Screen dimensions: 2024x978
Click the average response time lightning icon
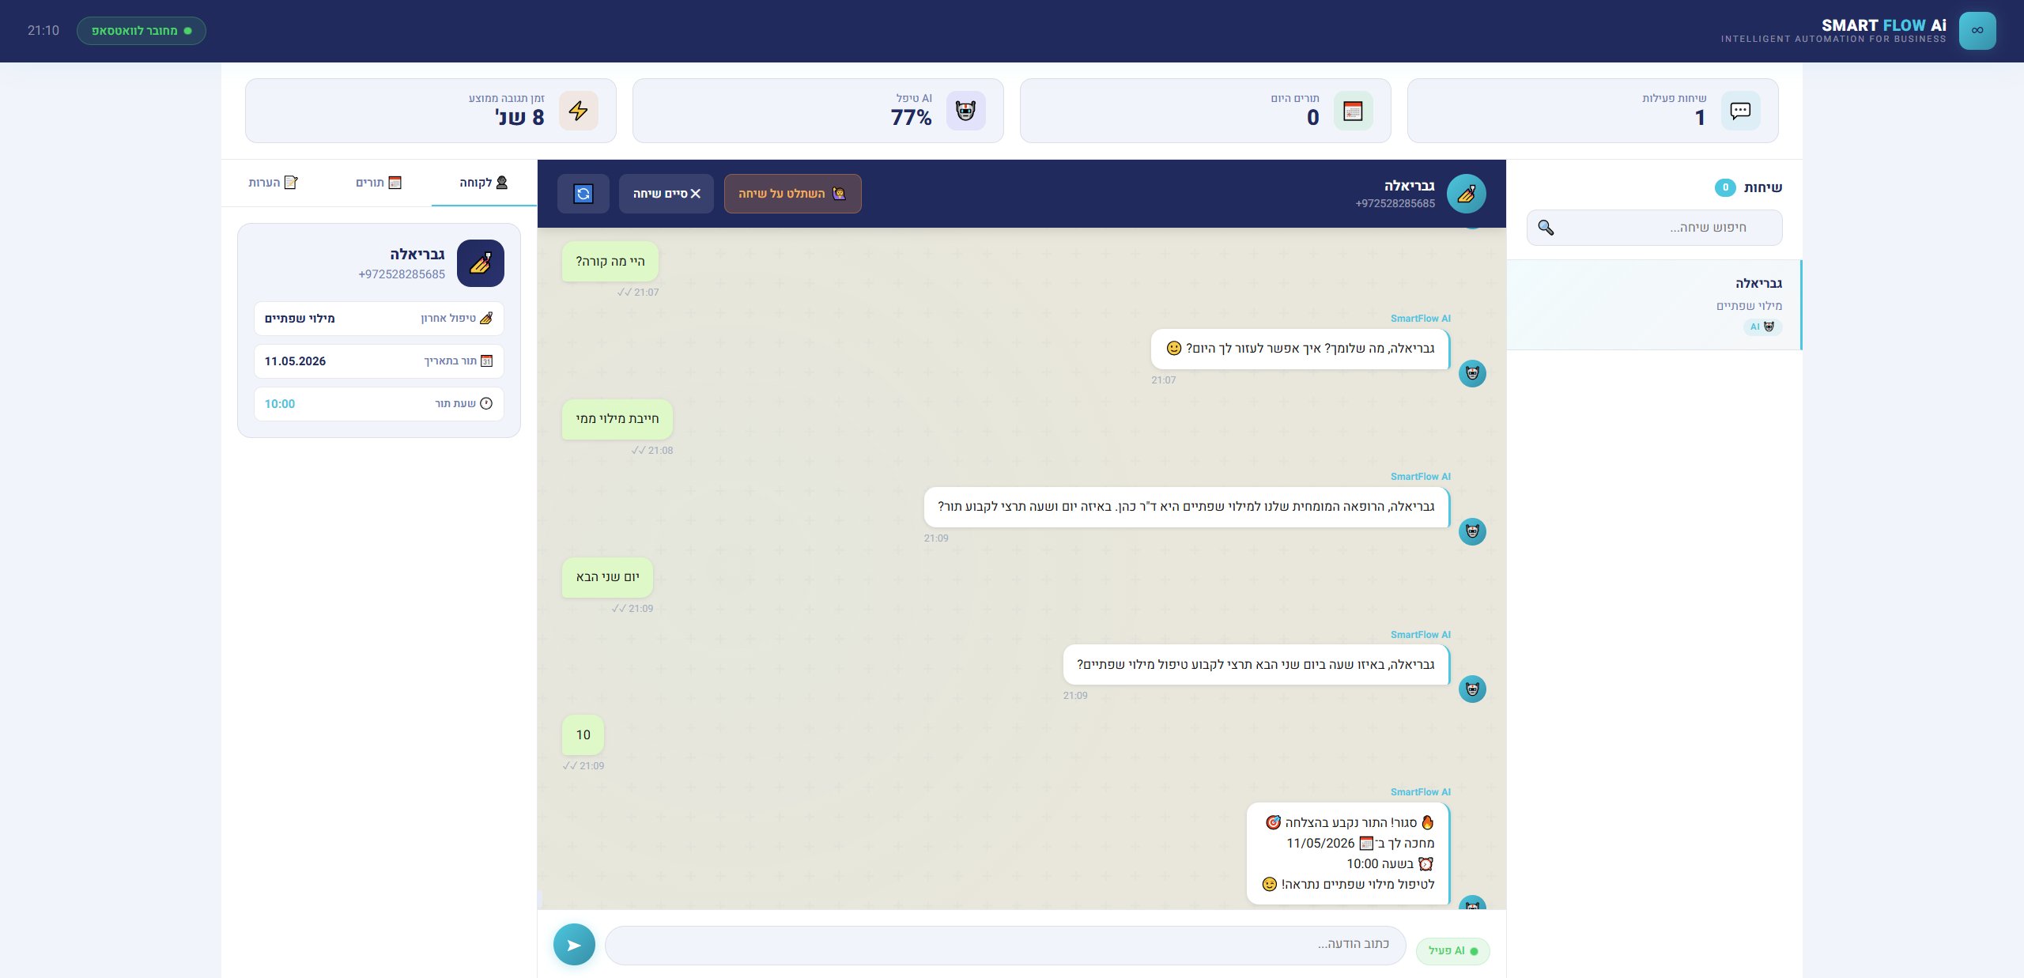click(578, 111)
